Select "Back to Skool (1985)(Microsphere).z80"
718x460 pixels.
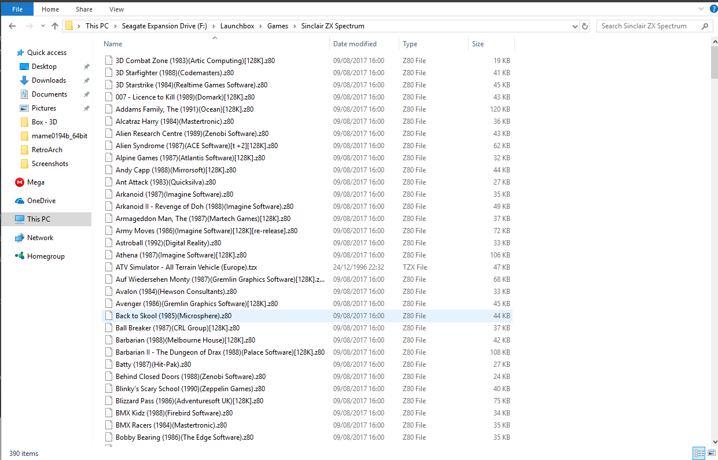point(174,316)
